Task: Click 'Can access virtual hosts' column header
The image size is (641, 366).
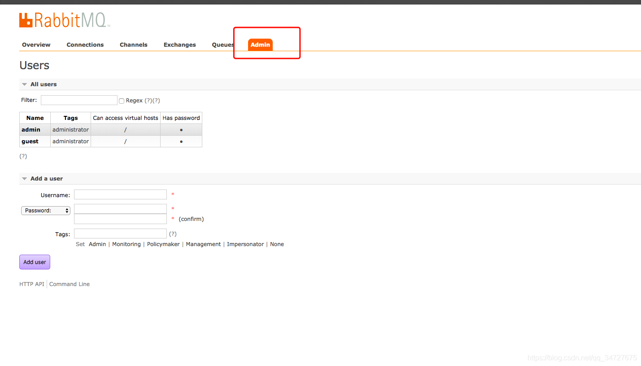Action: 126,118
